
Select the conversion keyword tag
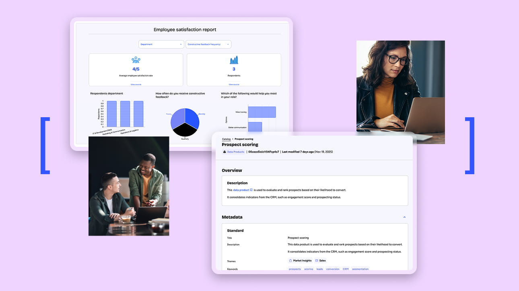point(333,269)
